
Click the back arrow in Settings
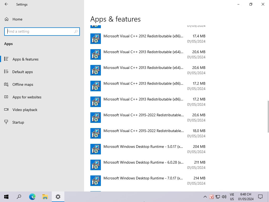6,4
